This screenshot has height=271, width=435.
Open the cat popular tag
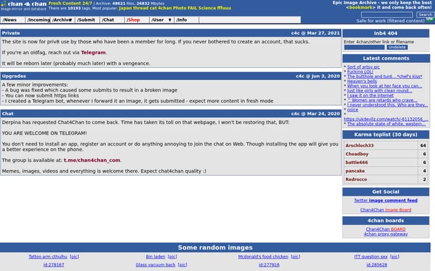(153, 8)
